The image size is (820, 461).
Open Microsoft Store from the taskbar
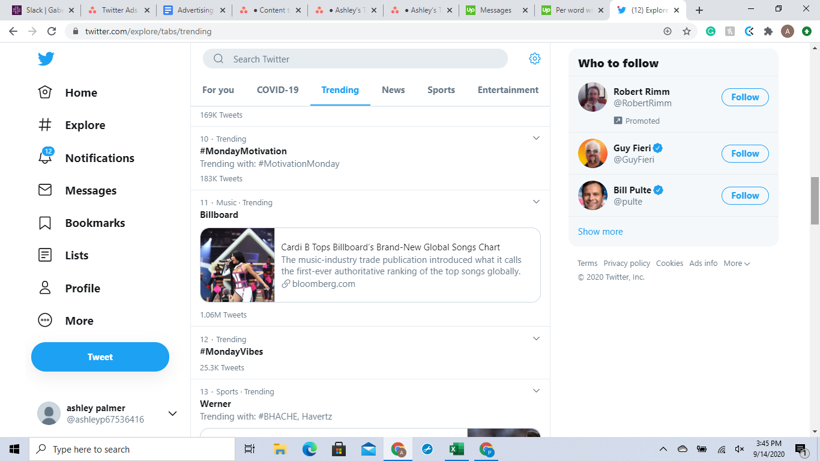tap(339, 449)
